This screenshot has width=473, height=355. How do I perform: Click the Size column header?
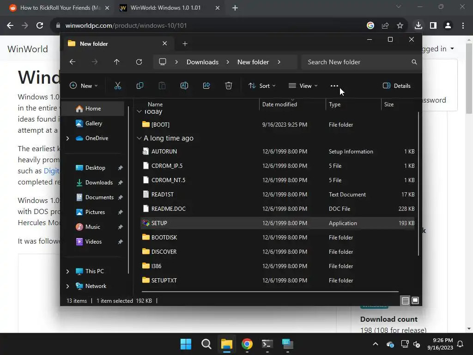click(389, 104)
